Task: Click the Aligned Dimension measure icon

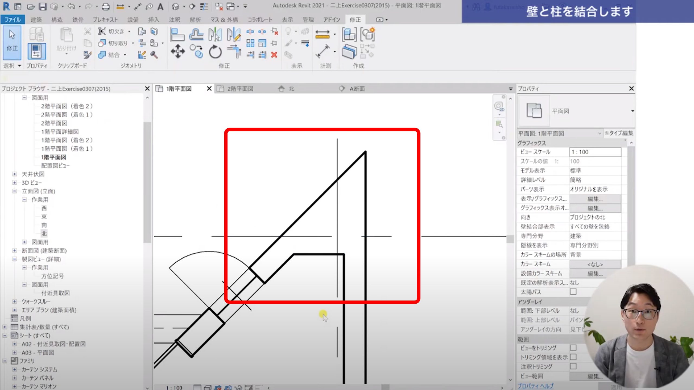Action: tap(322, 51)
